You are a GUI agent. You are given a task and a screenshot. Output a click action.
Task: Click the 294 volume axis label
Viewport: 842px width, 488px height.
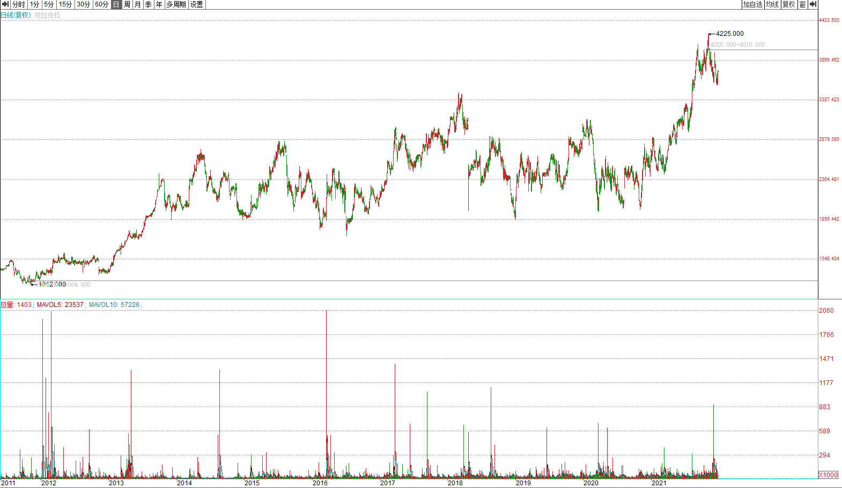[825, 455]
